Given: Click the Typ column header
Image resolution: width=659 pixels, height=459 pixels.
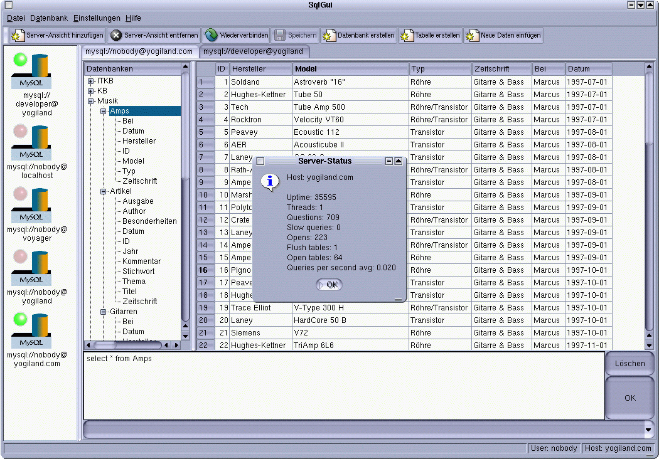Looking at the screenshot, I should click(440, 69).
